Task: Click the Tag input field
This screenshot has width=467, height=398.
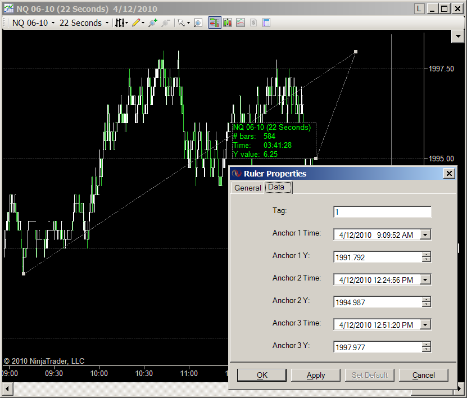Action: tap(382, 212)
